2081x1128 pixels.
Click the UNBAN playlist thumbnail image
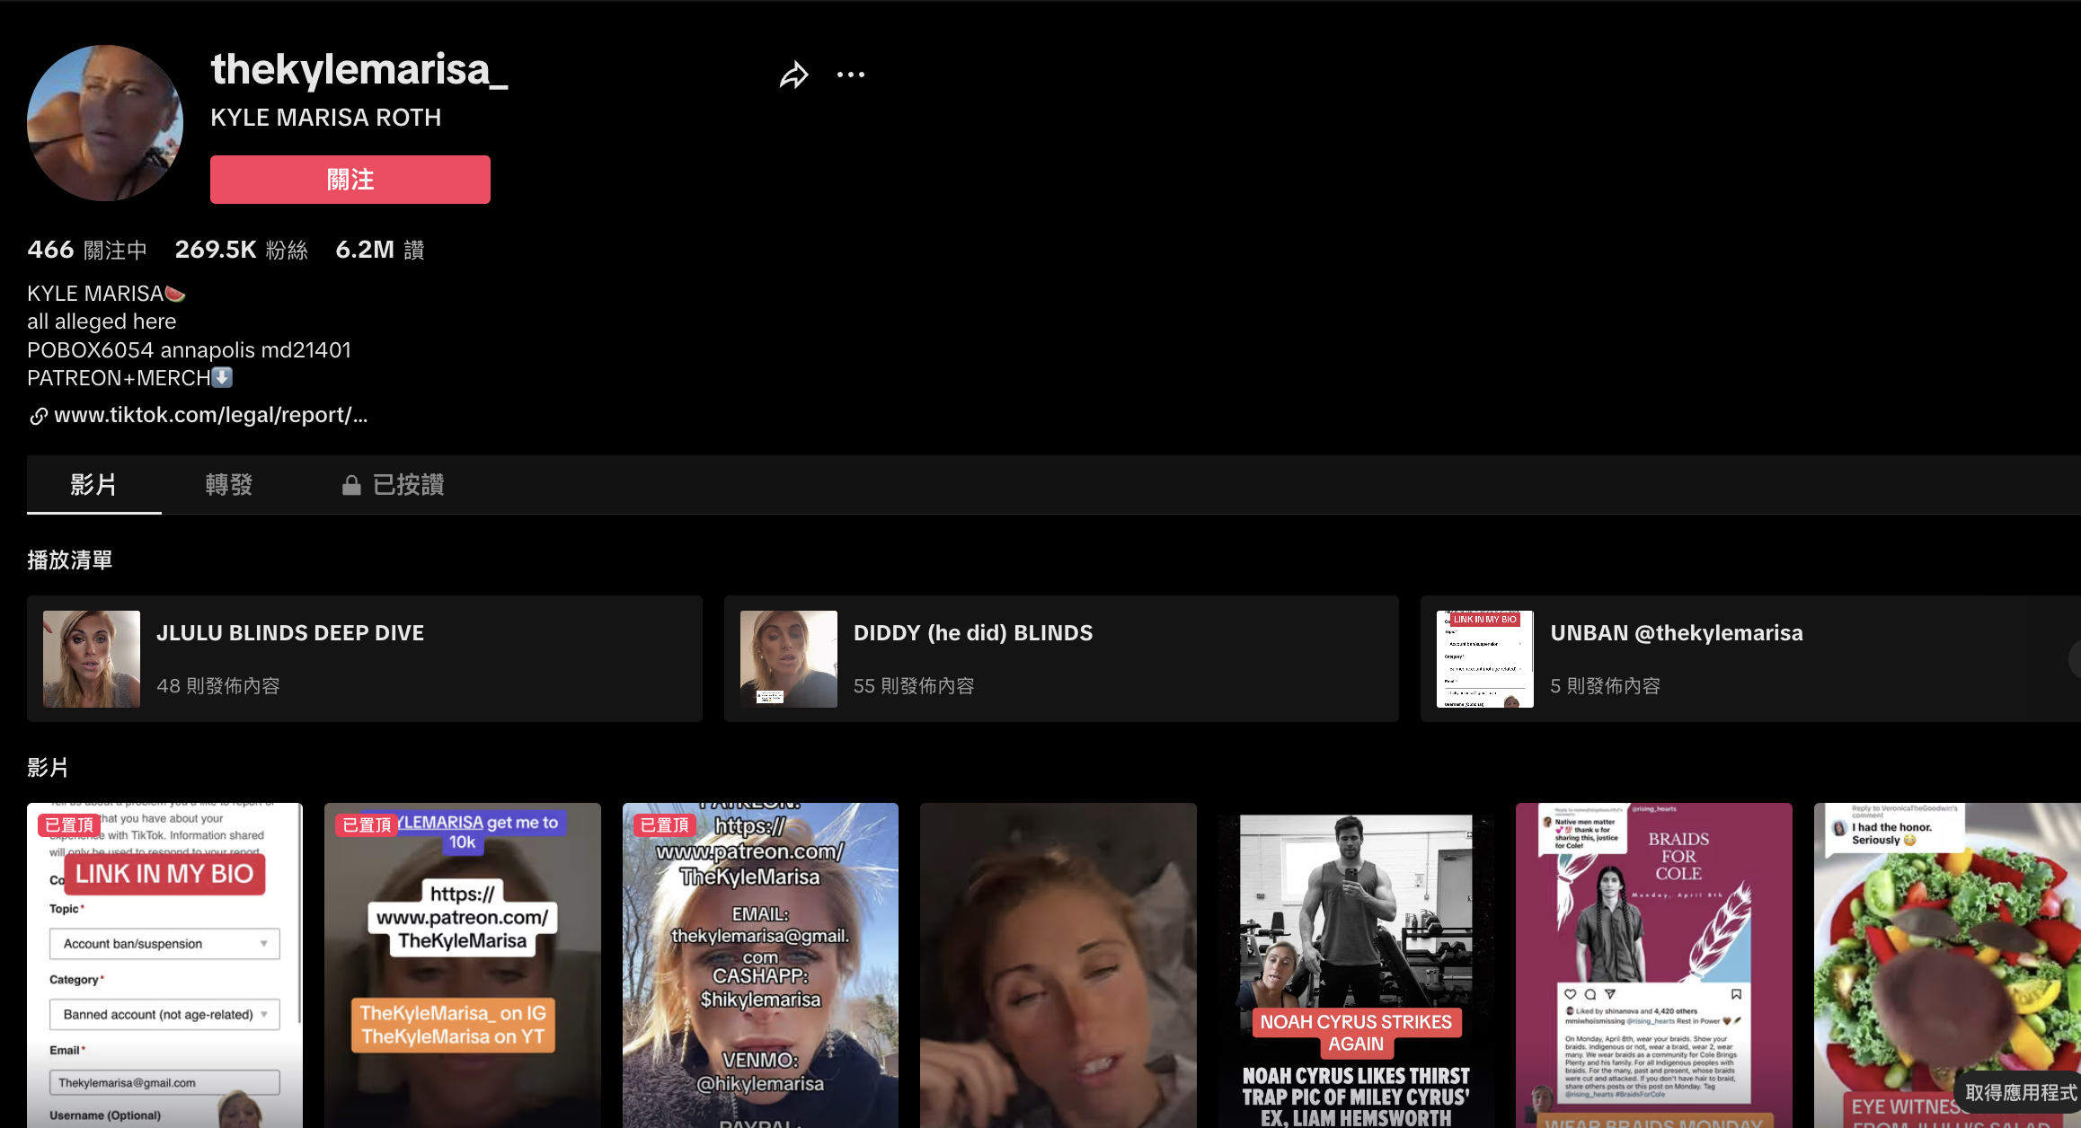point(1485,659)
